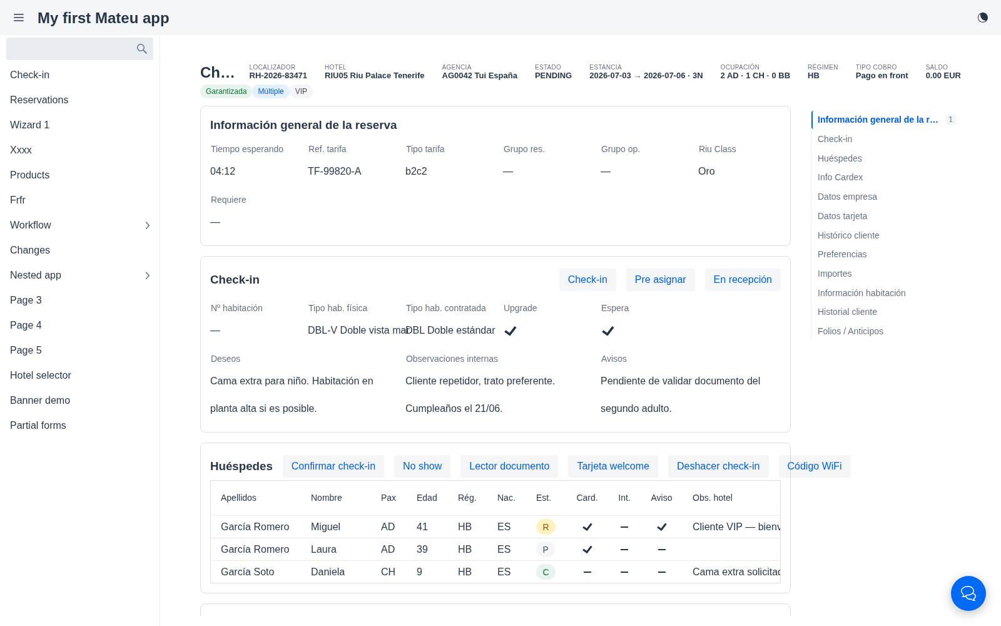Click Laura's status badge P

pos(546,550)
